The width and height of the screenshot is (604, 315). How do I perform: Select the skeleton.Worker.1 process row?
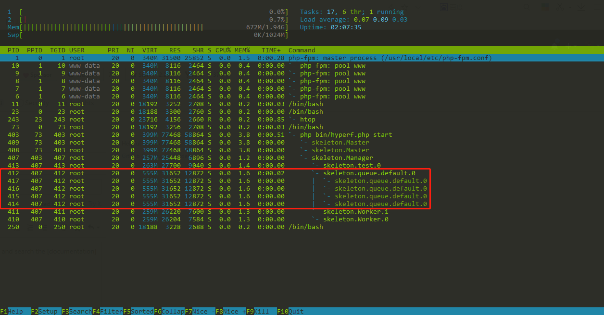tap(302, 211)
